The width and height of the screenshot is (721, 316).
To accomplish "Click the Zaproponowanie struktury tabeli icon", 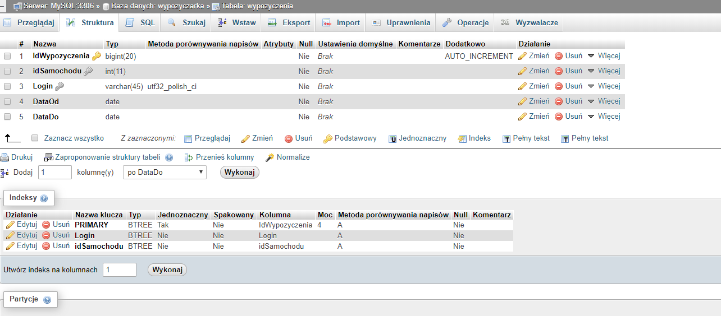I will point(48,157).
